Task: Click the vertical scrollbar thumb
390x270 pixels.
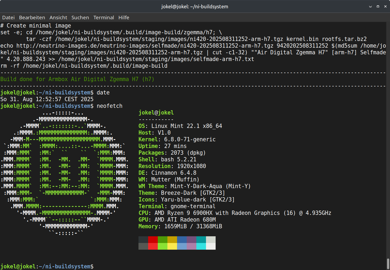Action: click(x=388, y=264)
